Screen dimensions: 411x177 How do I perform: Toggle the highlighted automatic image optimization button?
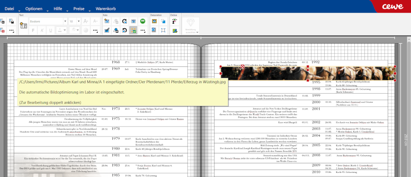pyautogui.click(x=134, y=30)
